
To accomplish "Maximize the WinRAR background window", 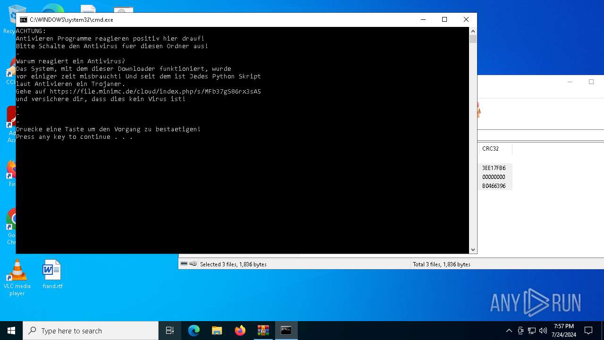I will pyautogui.click(x=591, y=82).
